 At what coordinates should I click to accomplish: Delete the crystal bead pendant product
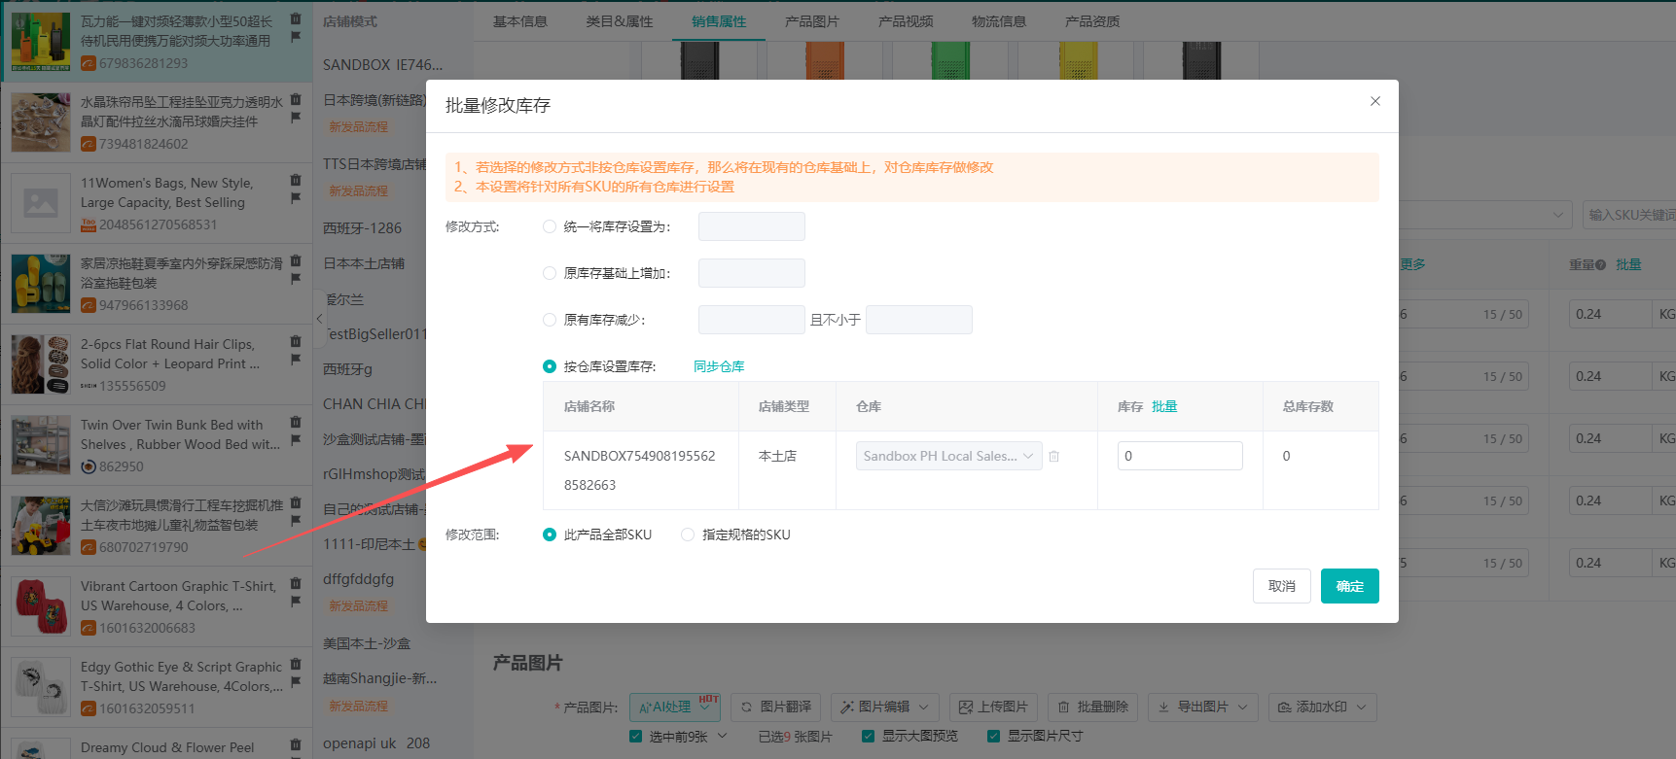pos(296,100)
